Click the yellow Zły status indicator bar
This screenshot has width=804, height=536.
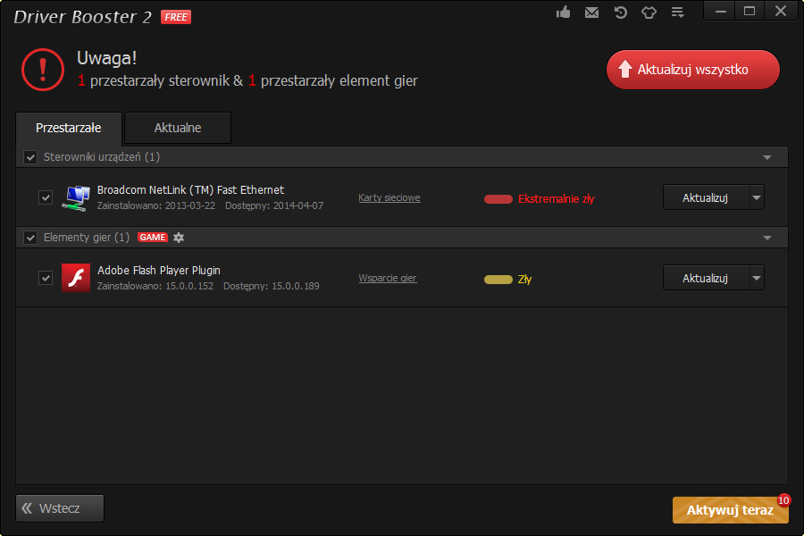click(x=498, y=280)
